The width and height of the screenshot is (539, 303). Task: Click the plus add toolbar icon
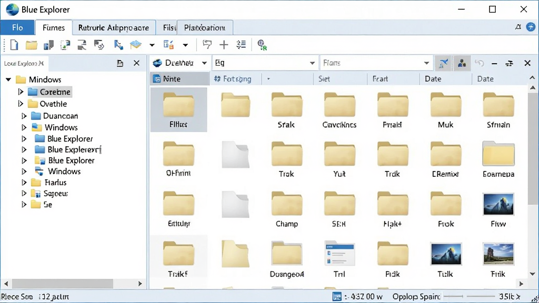[224, 45]
